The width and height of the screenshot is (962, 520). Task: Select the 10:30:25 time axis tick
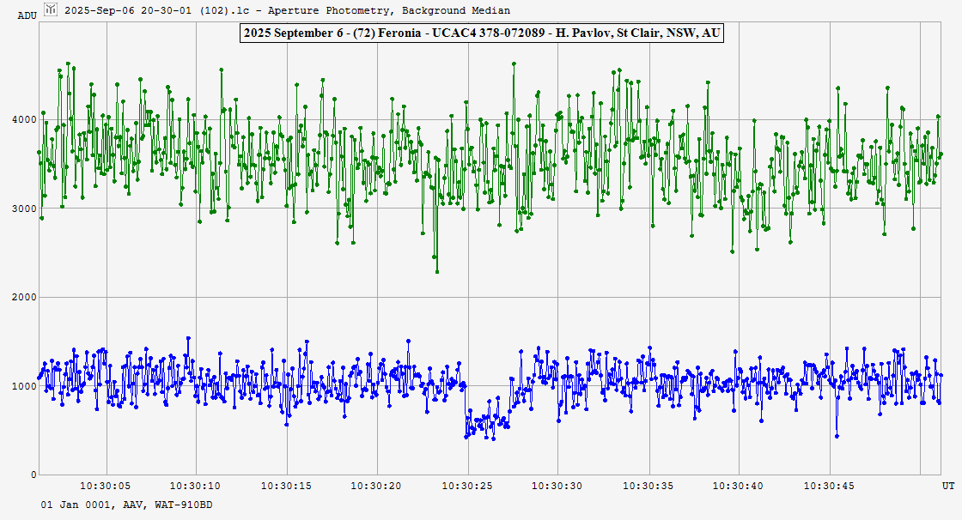(467, 487)
